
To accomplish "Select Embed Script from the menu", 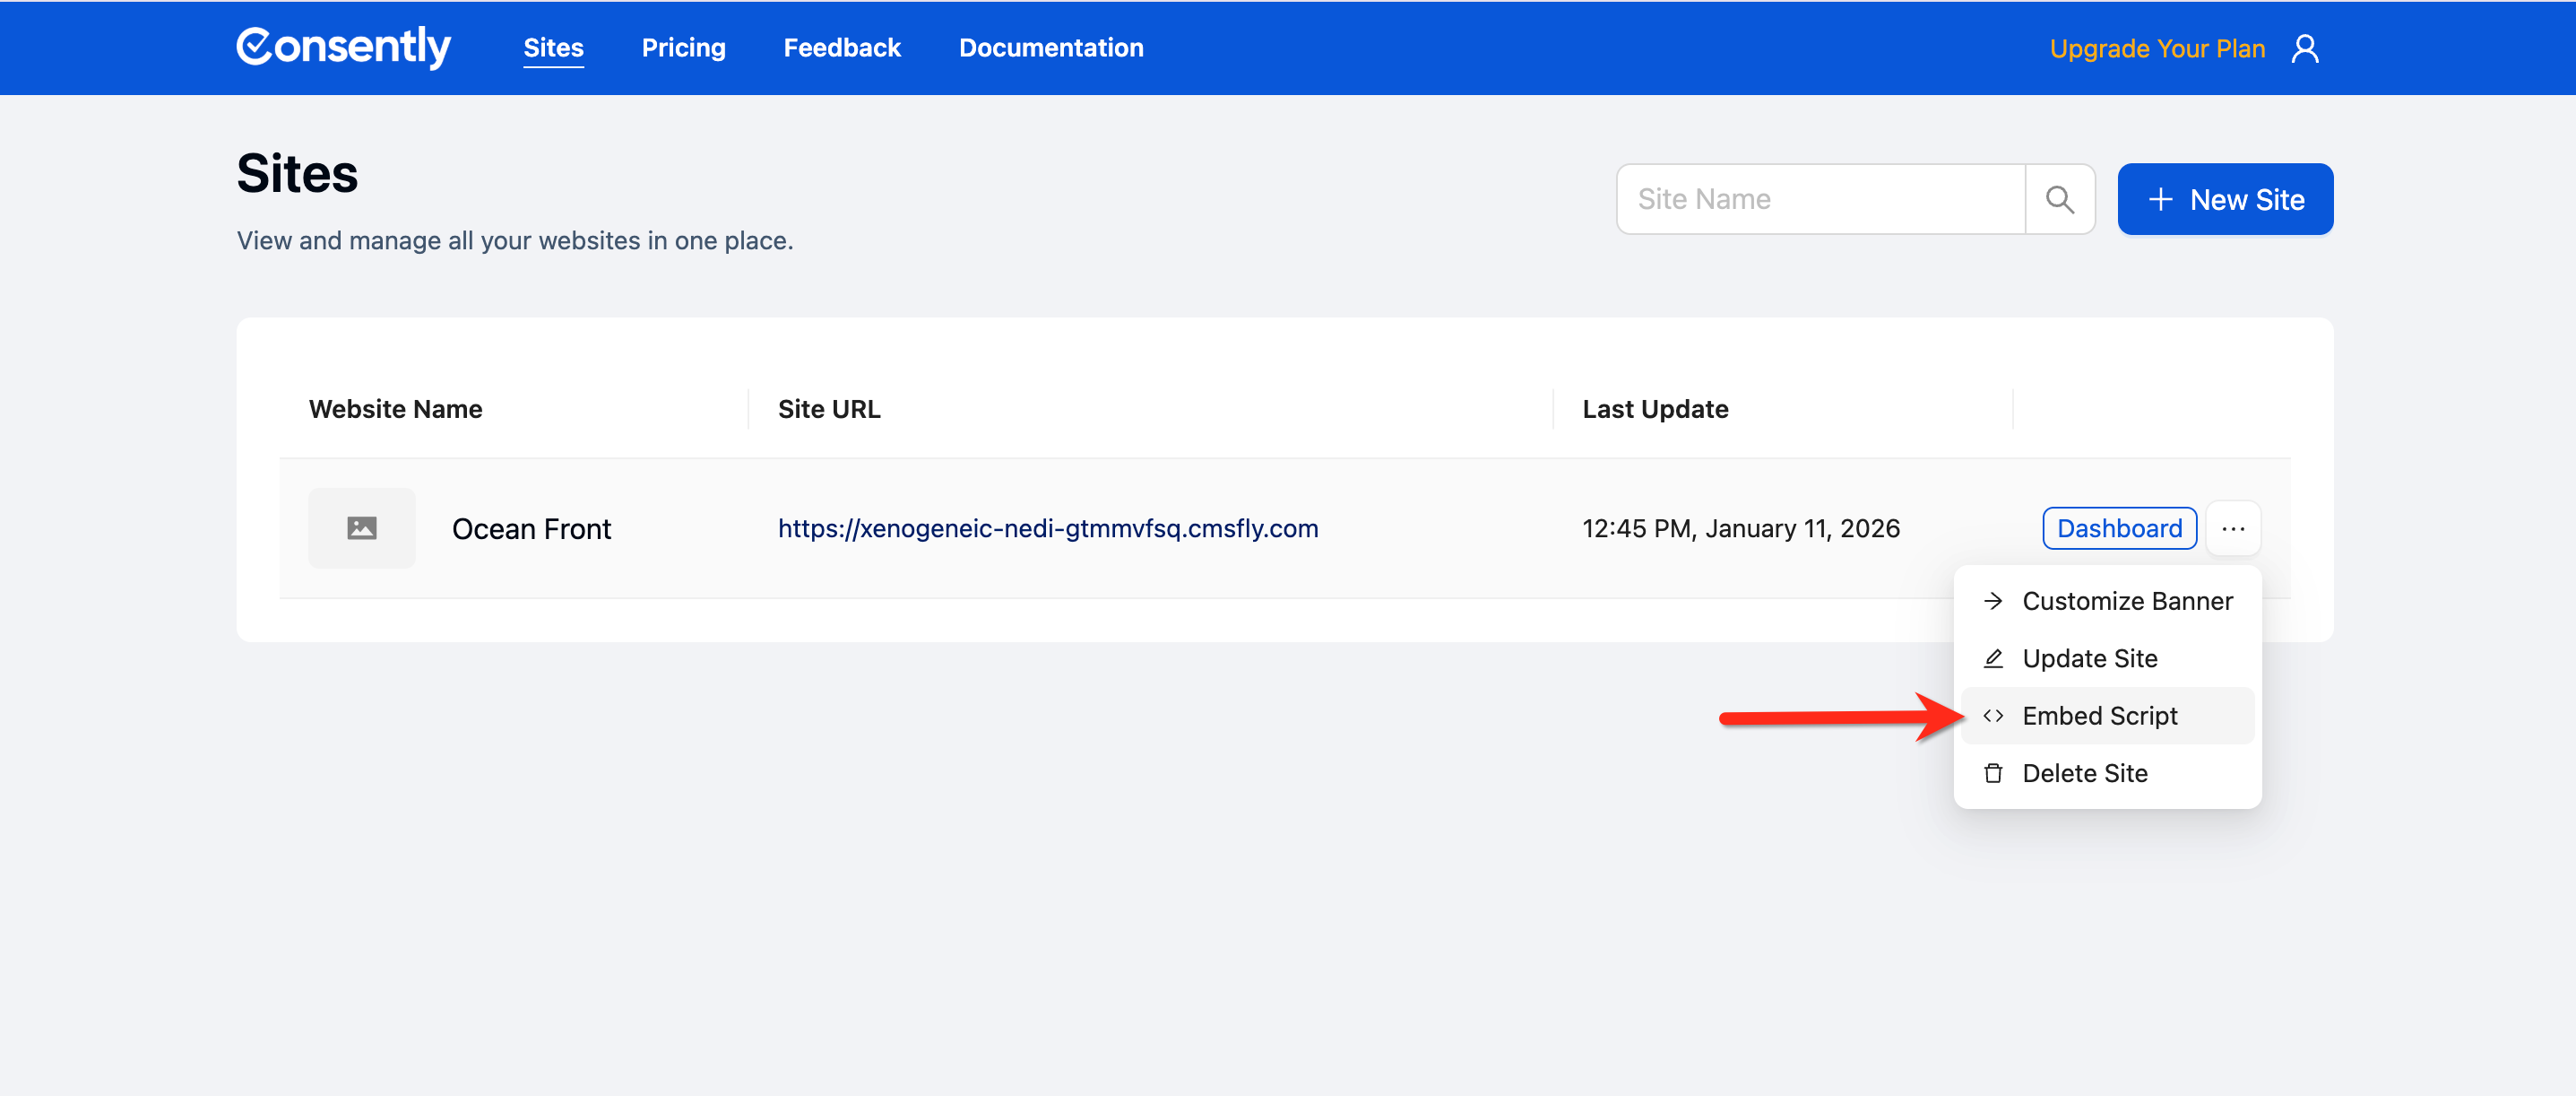I will click(x=2100, y=715).
